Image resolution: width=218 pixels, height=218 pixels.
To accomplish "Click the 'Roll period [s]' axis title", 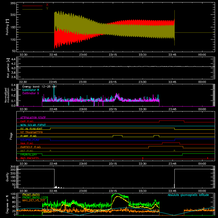I will coord(8,68).
